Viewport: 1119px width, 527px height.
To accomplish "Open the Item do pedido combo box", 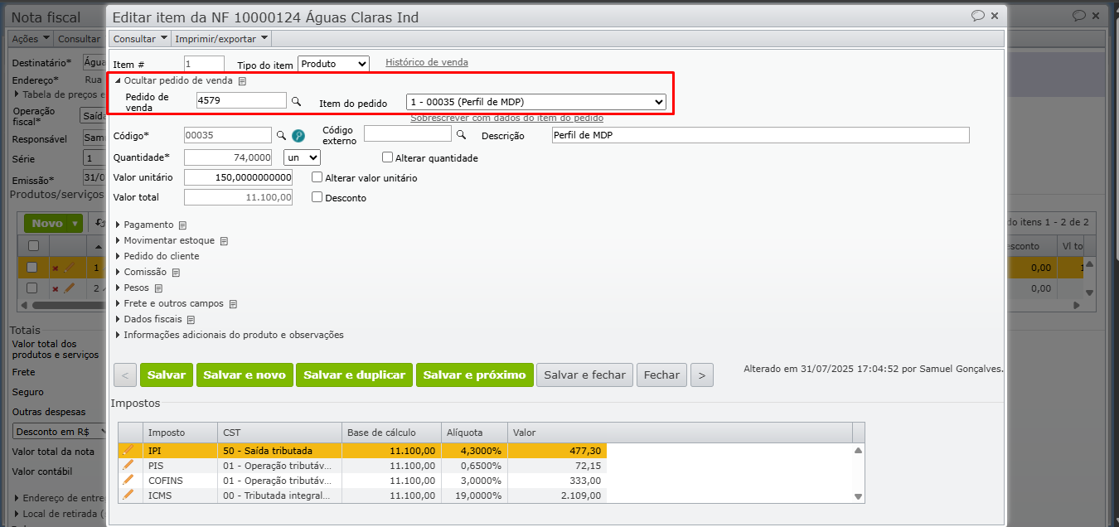I will (x=535, y=102).
